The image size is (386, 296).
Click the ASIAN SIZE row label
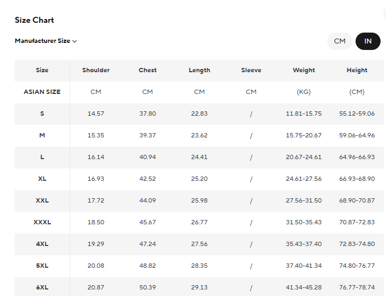click(x=42, y=92)
